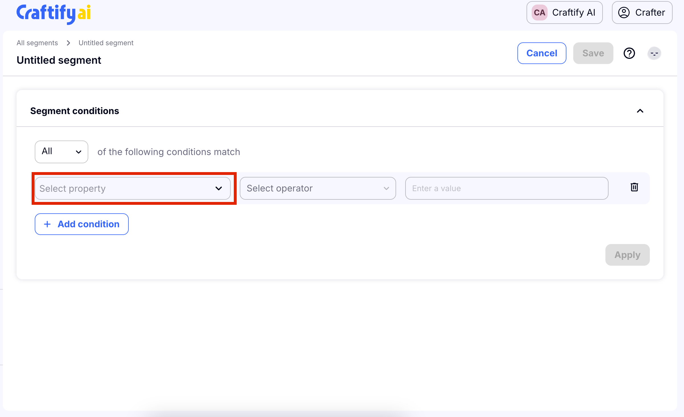Click the help question mark icon
Image resolution: width=684 pixels, height=417 pixels.
(629, 53)
